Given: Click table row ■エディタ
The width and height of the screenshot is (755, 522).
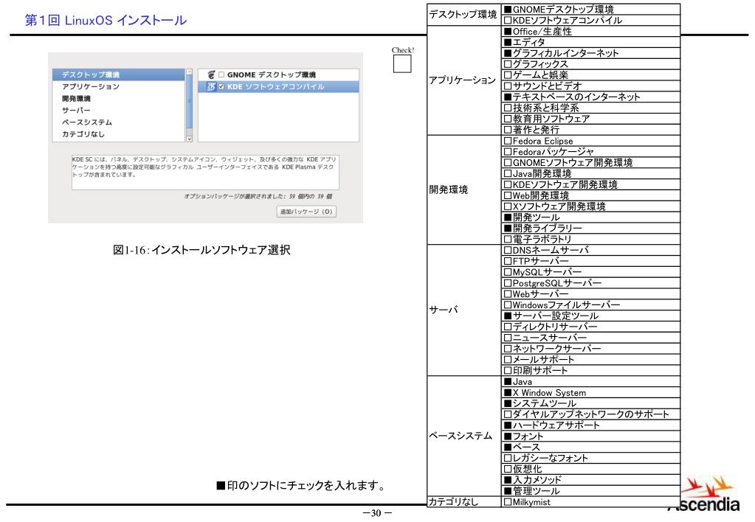Looking at the screenshot, I should [x=591, y=42].
